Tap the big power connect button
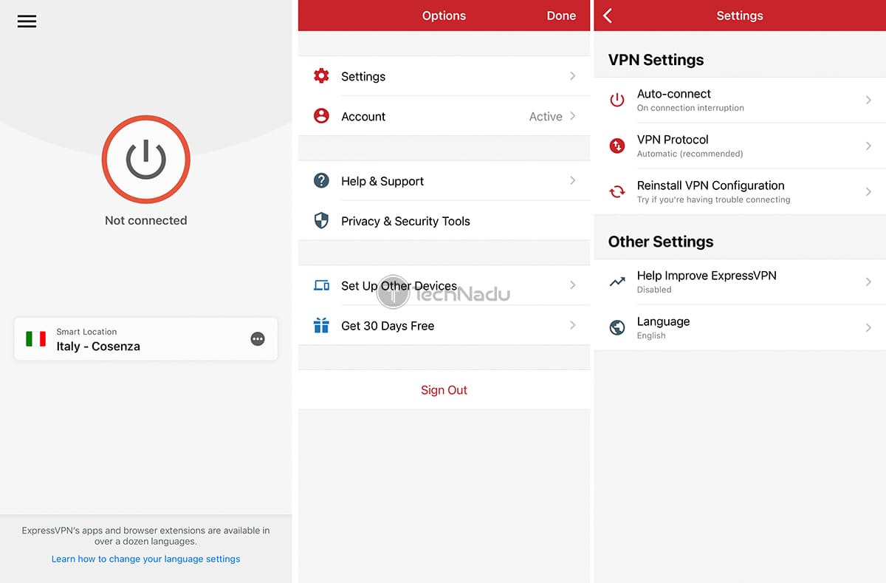This screenshot has width=886, height=583. 146,160
